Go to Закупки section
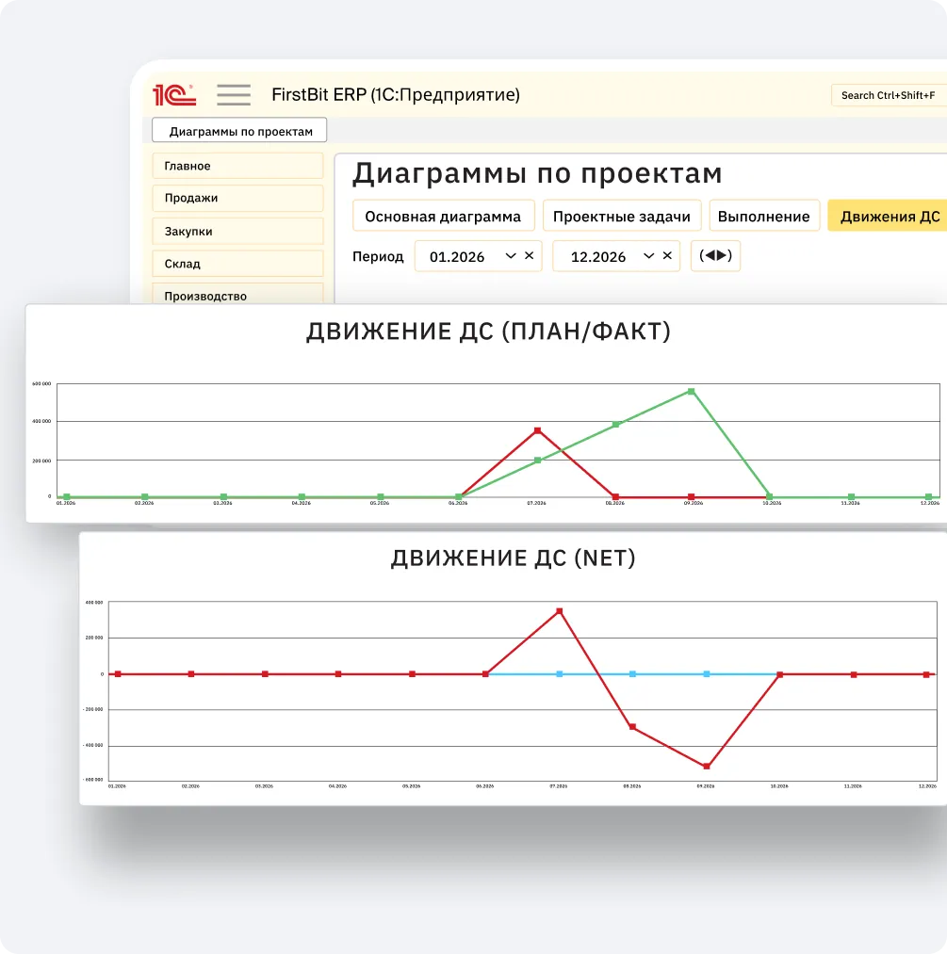Image resolution: width=947 pixels, height=954 pixels. (237, 231)
